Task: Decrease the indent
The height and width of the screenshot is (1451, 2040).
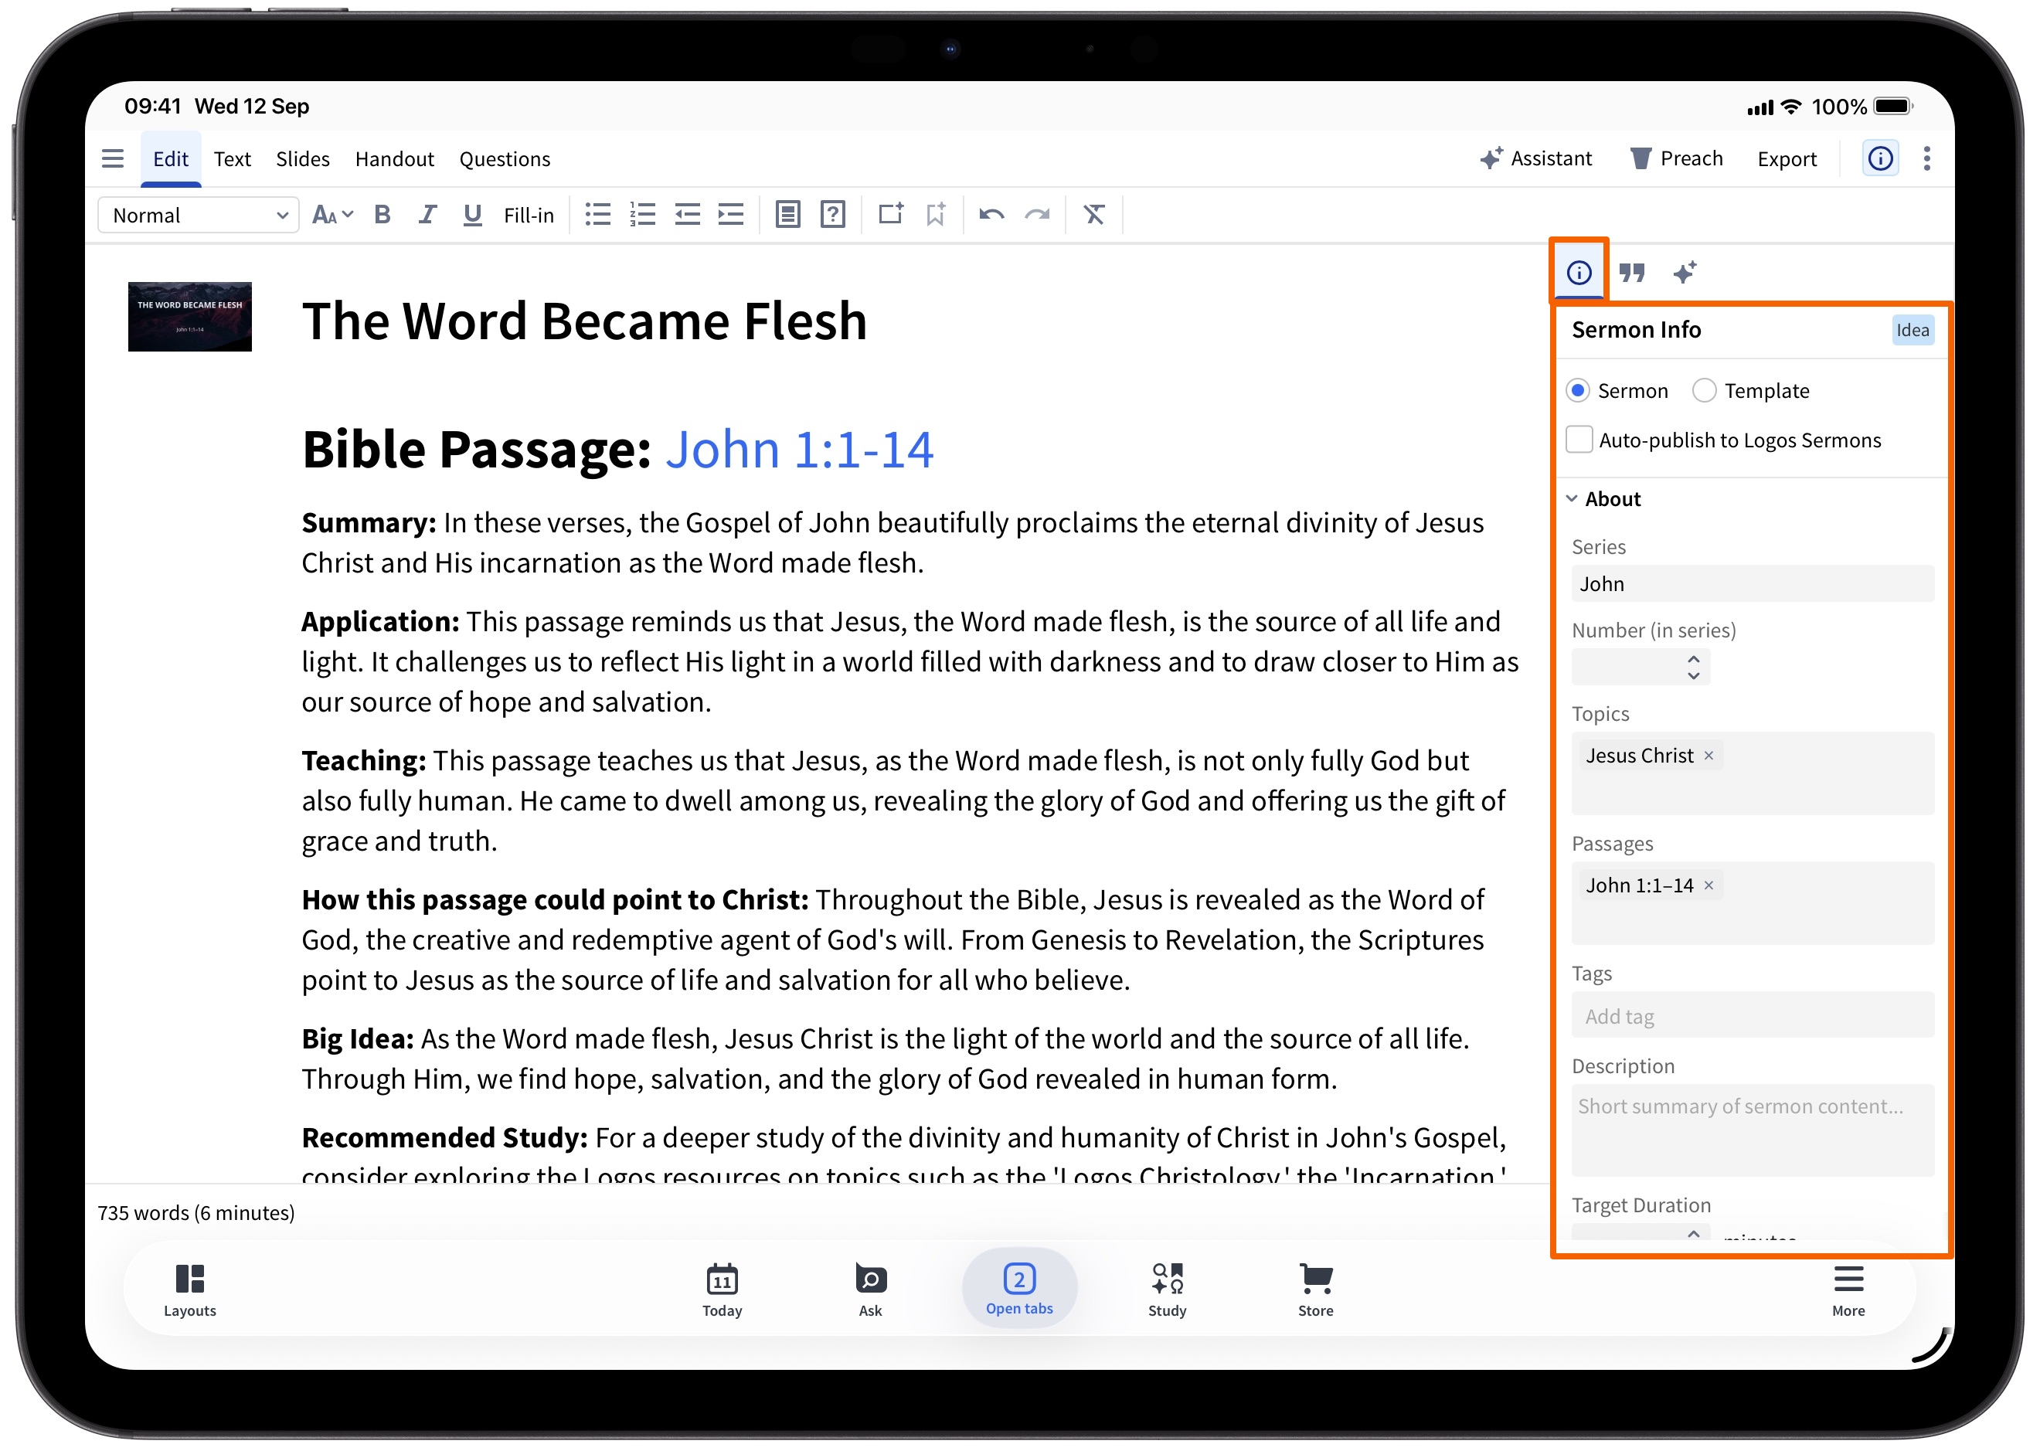Action: [x=687, y=216]
